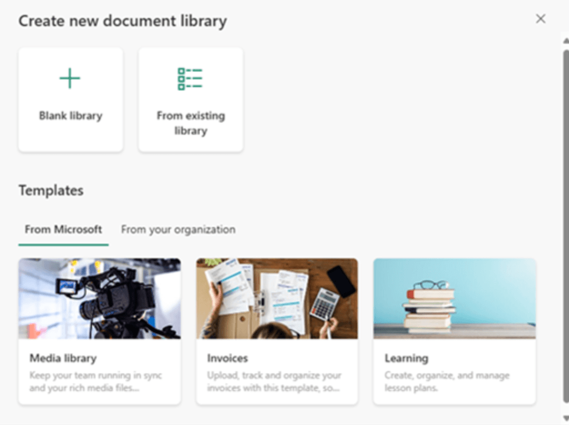
Task: Click the Learning lesson plans description
Action: 446,382
